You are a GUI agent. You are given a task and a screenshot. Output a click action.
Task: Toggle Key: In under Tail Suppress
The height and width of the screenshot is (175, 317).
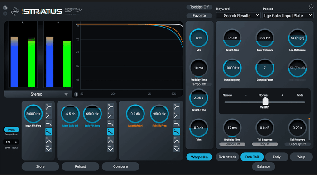265,144
